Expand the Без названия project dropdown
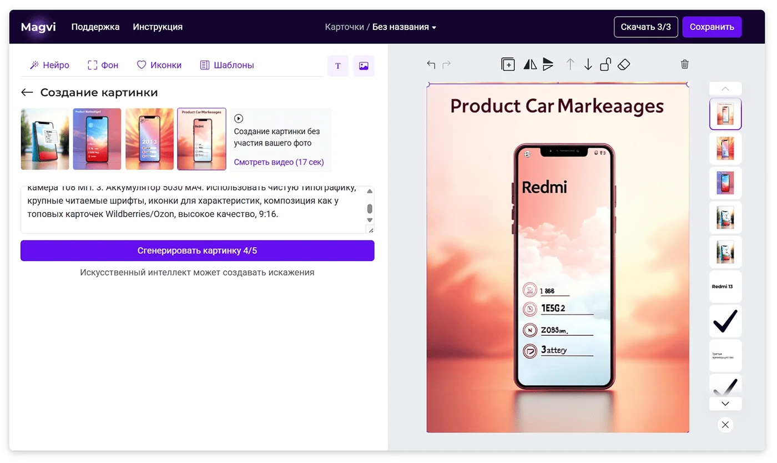The height and width of the screenshot is (463, 777). [404, 27]
